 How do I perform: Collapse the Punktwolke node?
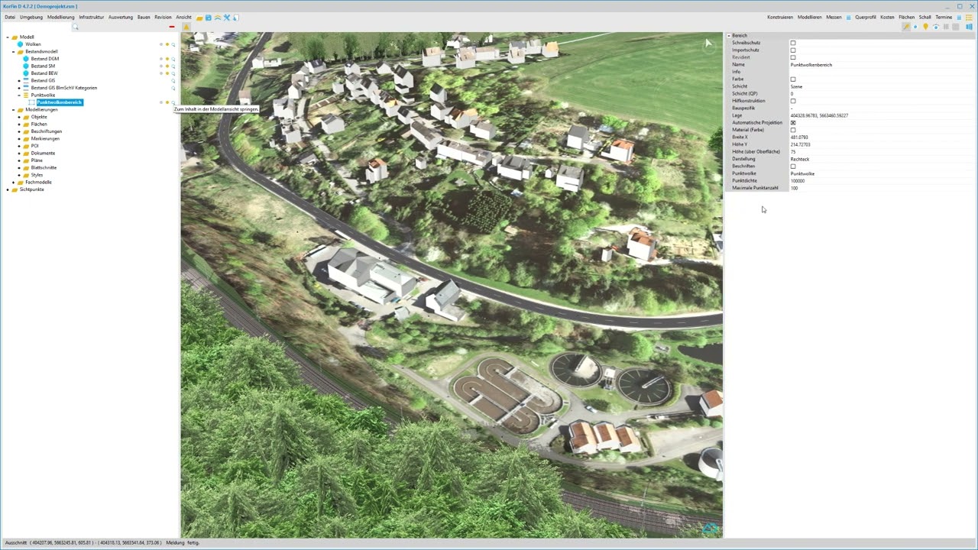(x=19, y=95)
